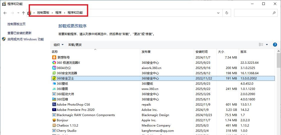Click the search magnifier icon
The width and height of the screenshot is (281, 135).
point(274,13)
